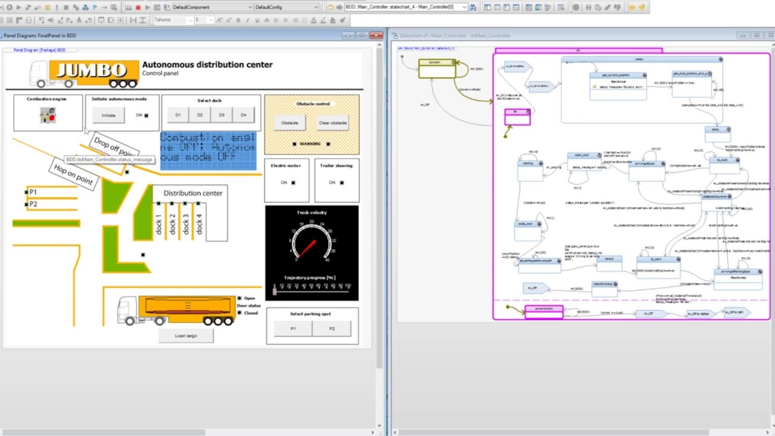Click the Trailer steering ON indicator
Image resolution: width=775 pixels, height=436 pixels.
pos(342,182)
